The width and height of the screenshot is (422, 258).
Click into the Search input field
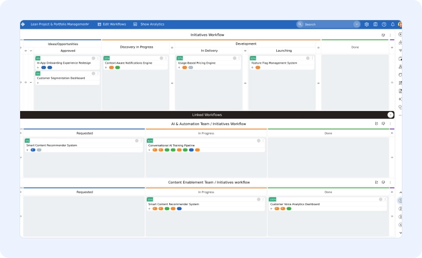click(x=326, y=24)
